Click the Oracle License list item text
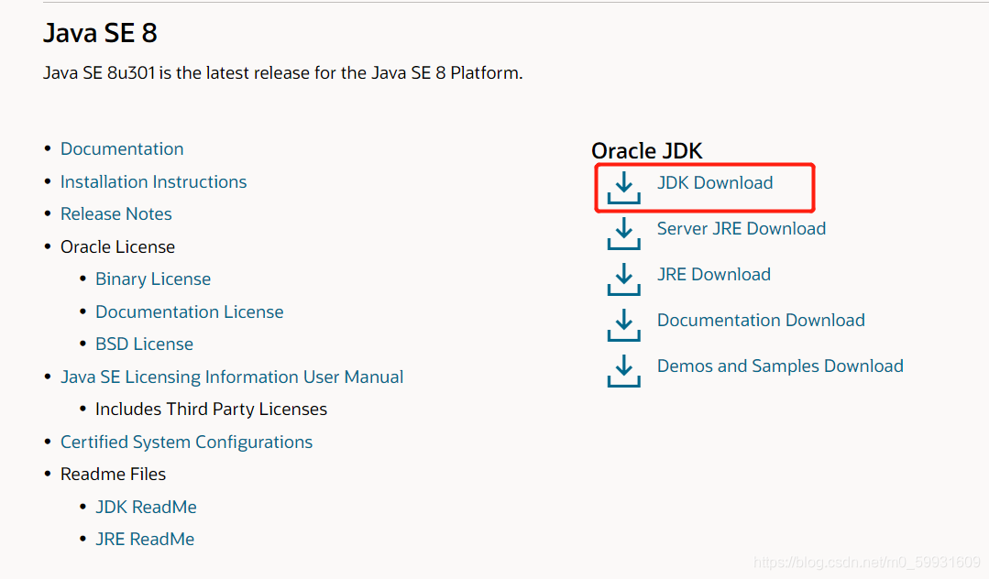Viewport: 989px width, 579px height. [x=117, y=246]
